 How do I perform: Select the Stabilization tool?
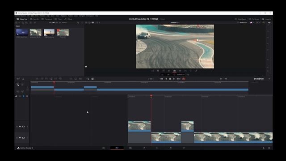[180, 71]
